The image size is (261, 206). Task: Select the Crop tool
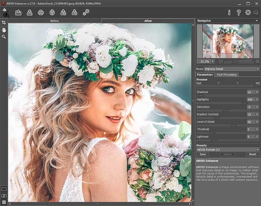pos(4,23)
